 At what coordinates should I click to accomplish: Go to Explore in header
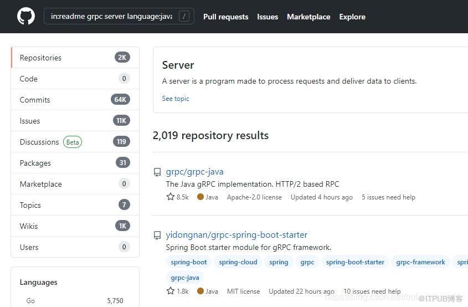[352, 17]
